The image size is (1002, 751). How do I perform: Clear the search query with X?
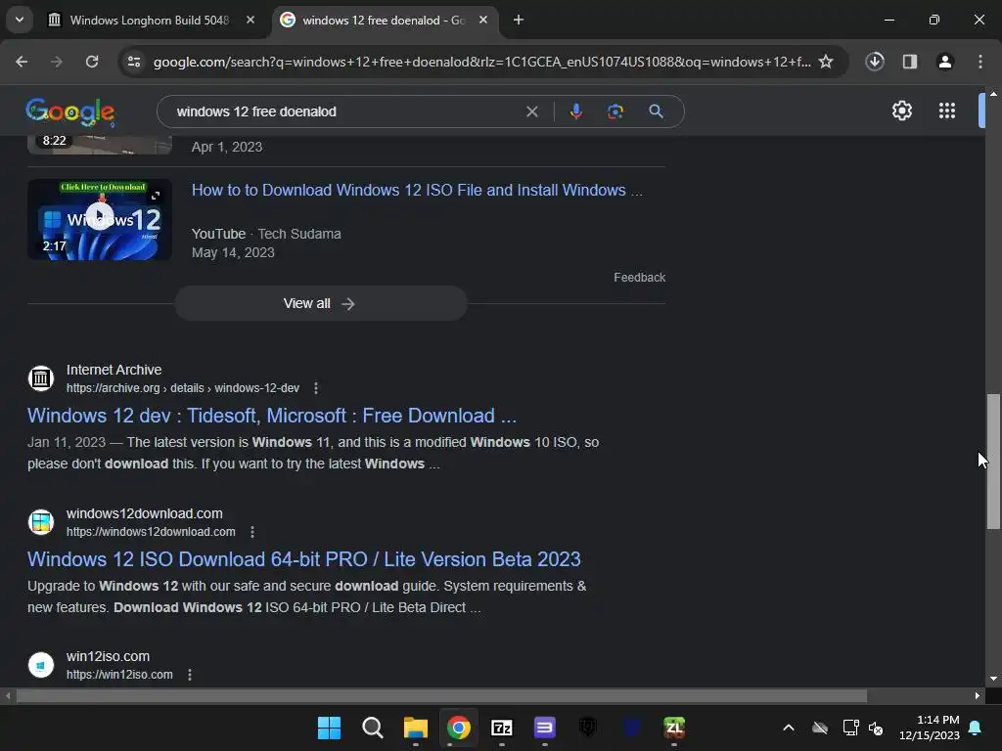pyautogui.click(x=531, y=111)
